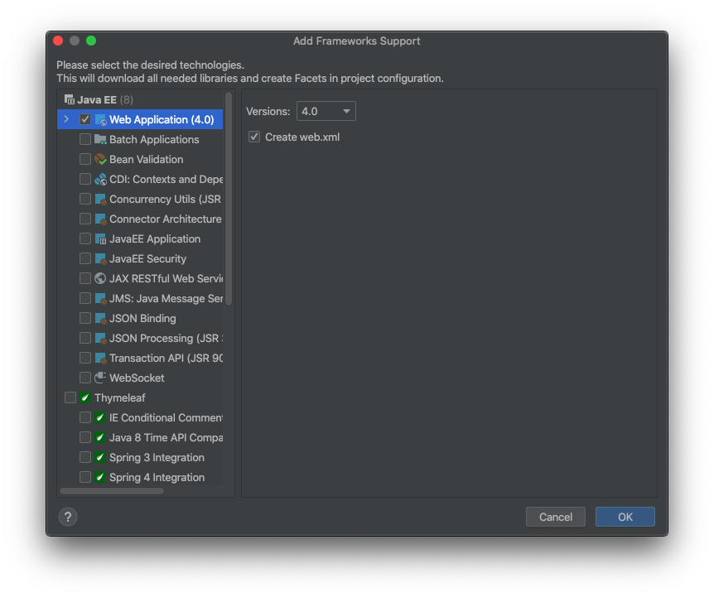The width and height of the screenshot is (714, 597).
Task: Click the Cancel button
Action: 556,517
